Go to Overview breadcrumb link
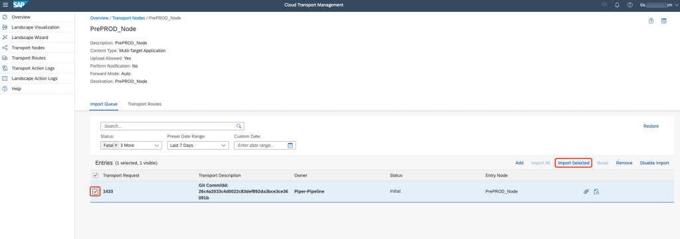The width and height of the screenshot is (680, 239). pyautogui.click(x=100, y=18)
